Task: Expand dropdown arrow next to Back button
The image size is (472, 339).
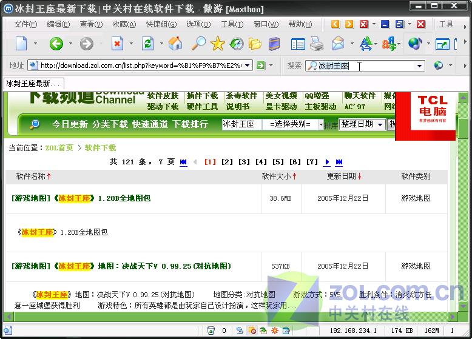Action: click(x=70, y=44)
